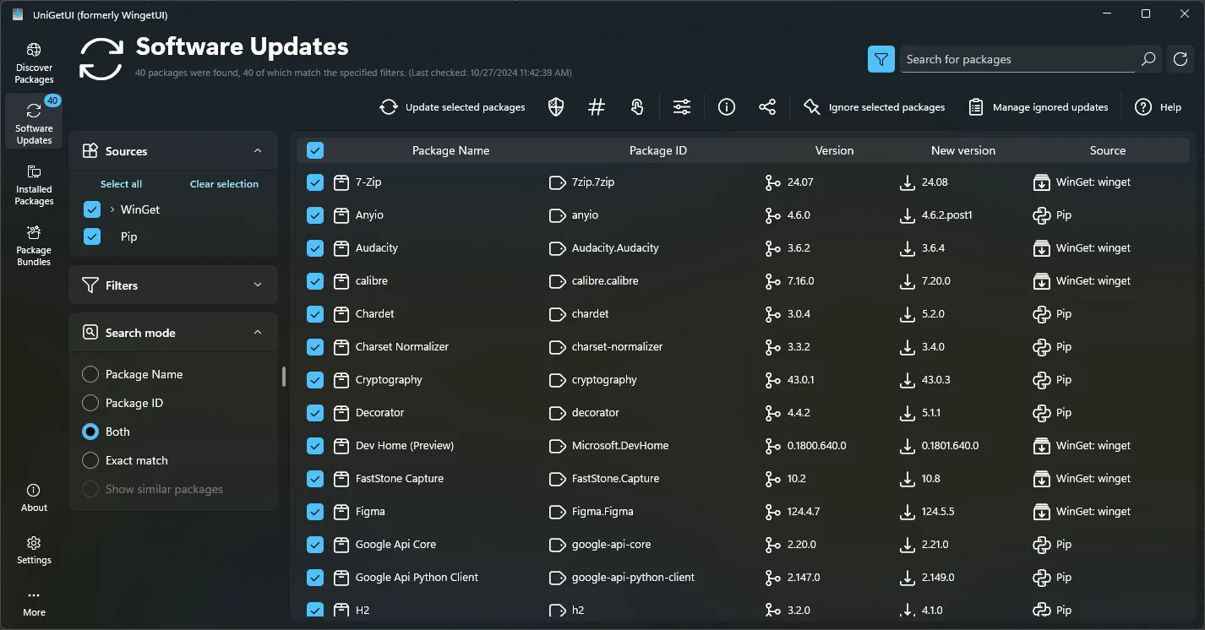
Task: Click Manage ignored updates button
Action: 1039,107
